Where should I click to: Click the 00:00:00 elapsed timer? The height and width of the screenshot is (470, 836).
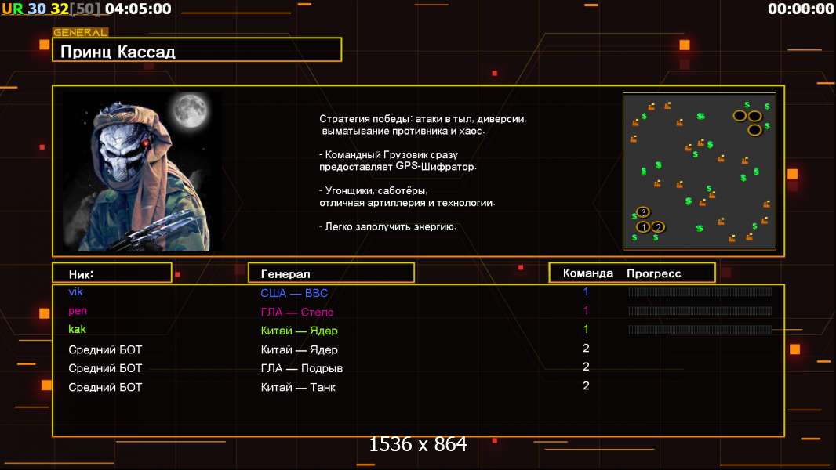click(x=801, y=9)
